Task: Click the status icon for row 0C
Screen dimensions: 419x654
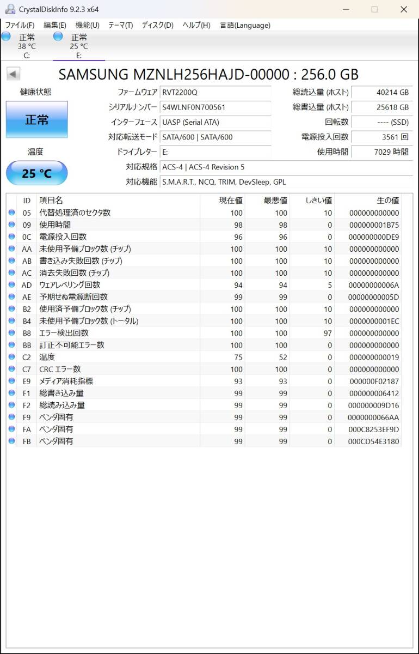Action: tap(11, 237)
